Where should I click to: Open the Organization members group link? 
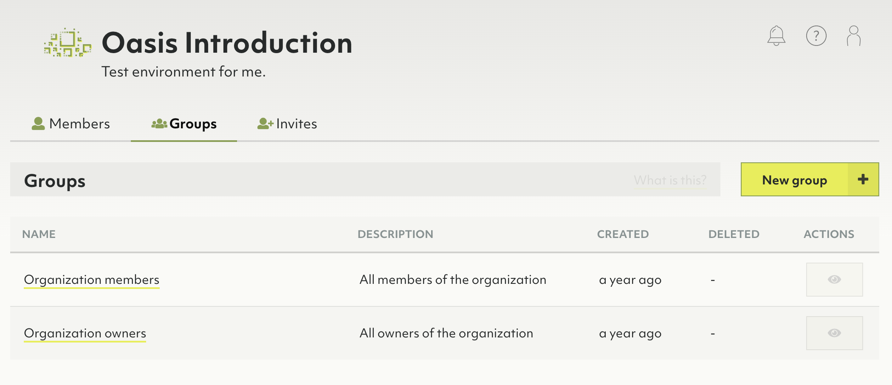[91, 280]
